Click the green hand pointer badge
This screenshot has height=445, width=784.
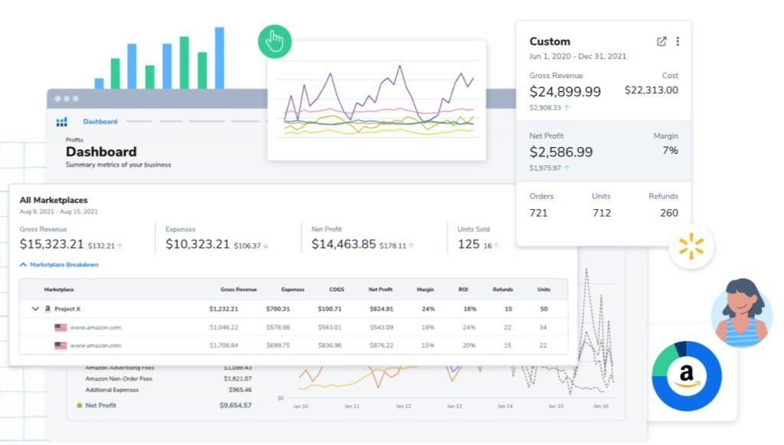click(275, 41)
